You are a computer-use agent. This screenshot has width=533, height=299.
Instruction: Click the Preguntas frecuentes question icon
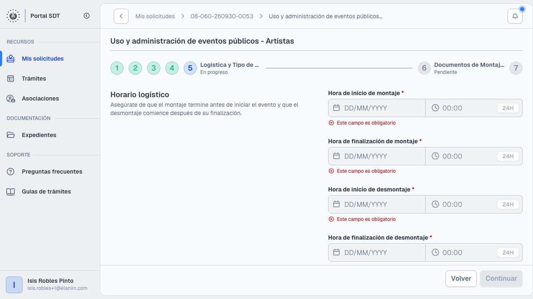(11, 172)
